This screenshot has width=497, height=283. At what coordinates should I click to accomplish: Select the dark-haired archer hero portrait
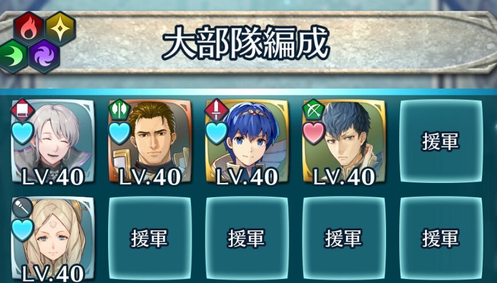[344, 141]
